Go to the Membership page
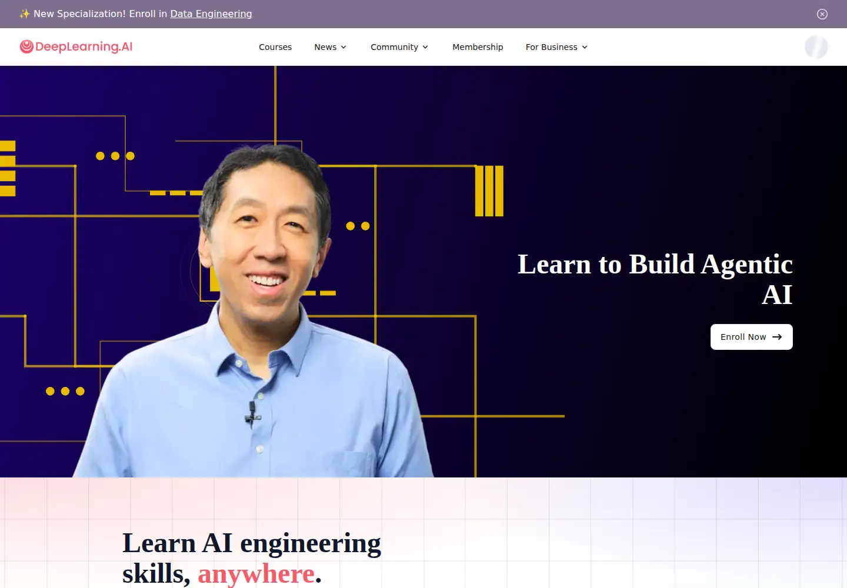Viewport: 847px width, 588px height. [478, 47]
